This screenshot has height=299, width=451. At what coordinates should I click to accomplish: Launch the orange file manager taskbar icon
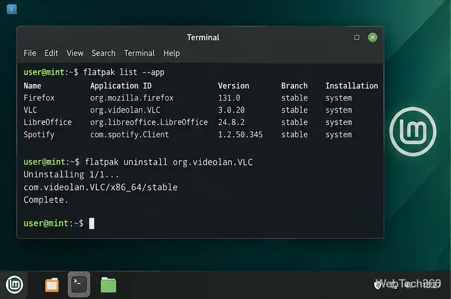point(52,285)
